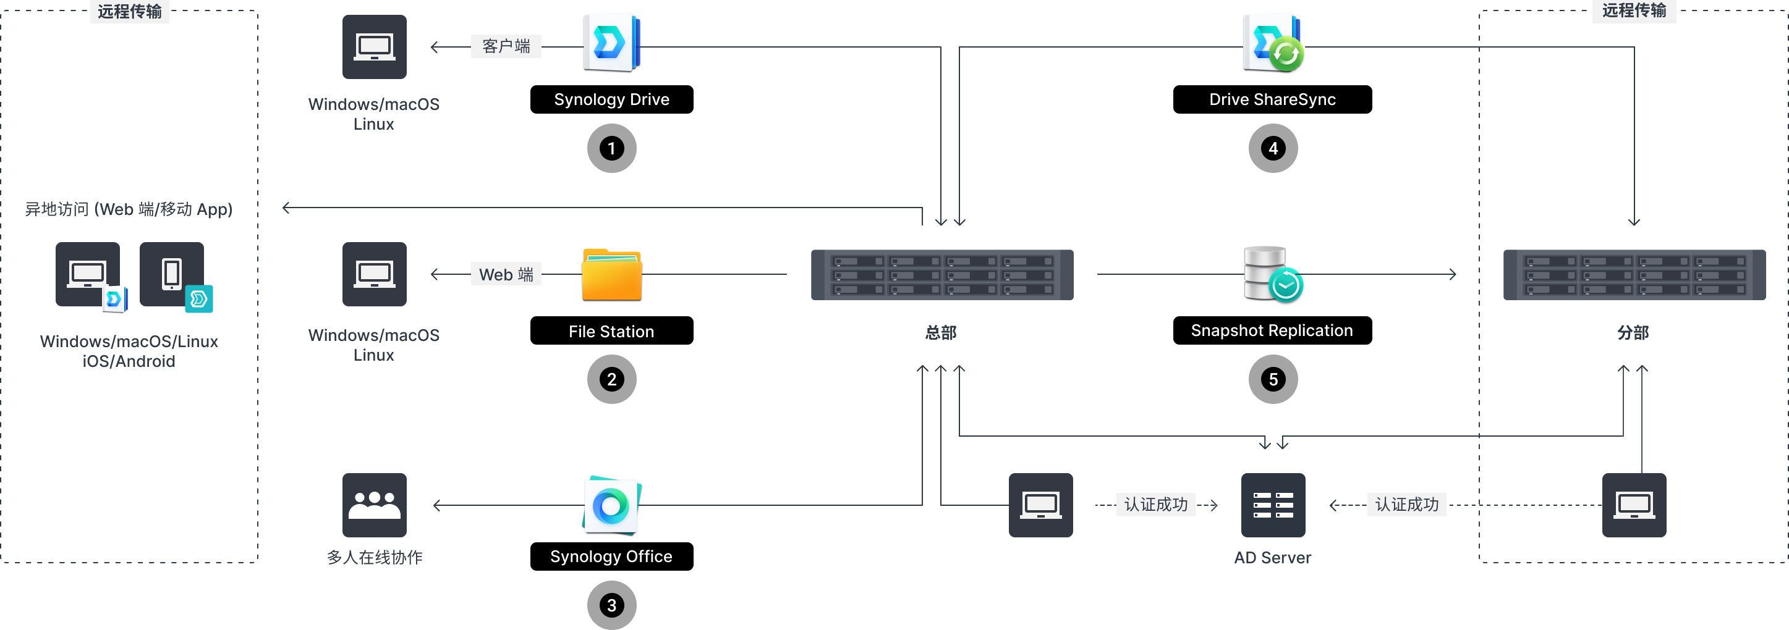This screenshot has height=630, width=1789.
Task: Select the mobile phone device icon
Action: point(171,274)
